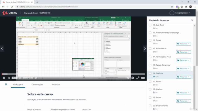198x111 pixels.
Task: Check the 17. Filtros lecture box
Action: (150, 82)
